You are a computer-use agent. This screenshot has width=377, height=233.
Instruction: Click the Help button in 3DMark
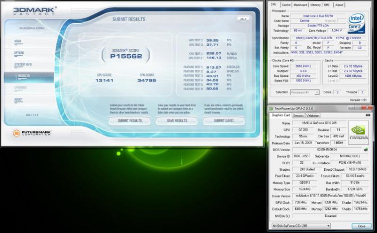click(x=243, y=19)
